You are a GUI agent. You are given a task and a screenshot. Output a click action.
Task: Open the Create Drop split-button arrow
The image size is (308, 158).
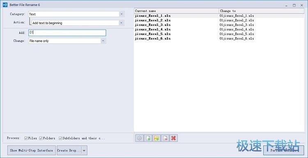pyautogui.click(x=84, y=151)
